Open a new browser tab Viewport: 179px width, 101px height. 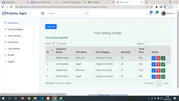(147, 2)
